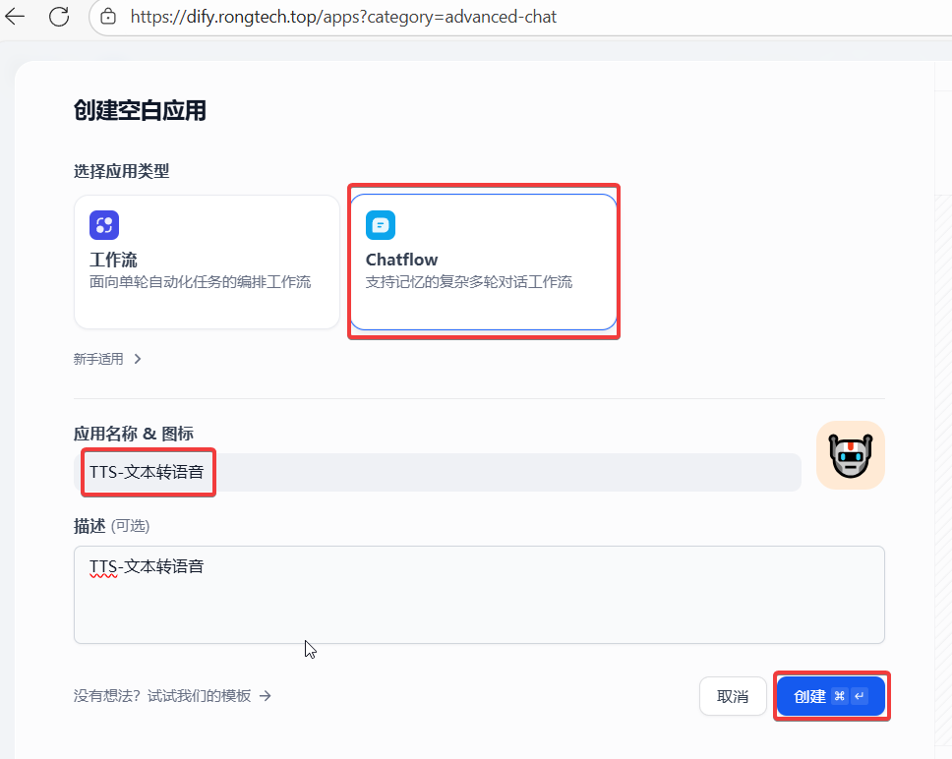The image size is (952, 759).
Task: Open site information icon in address bar
Action: pos(108,17)
